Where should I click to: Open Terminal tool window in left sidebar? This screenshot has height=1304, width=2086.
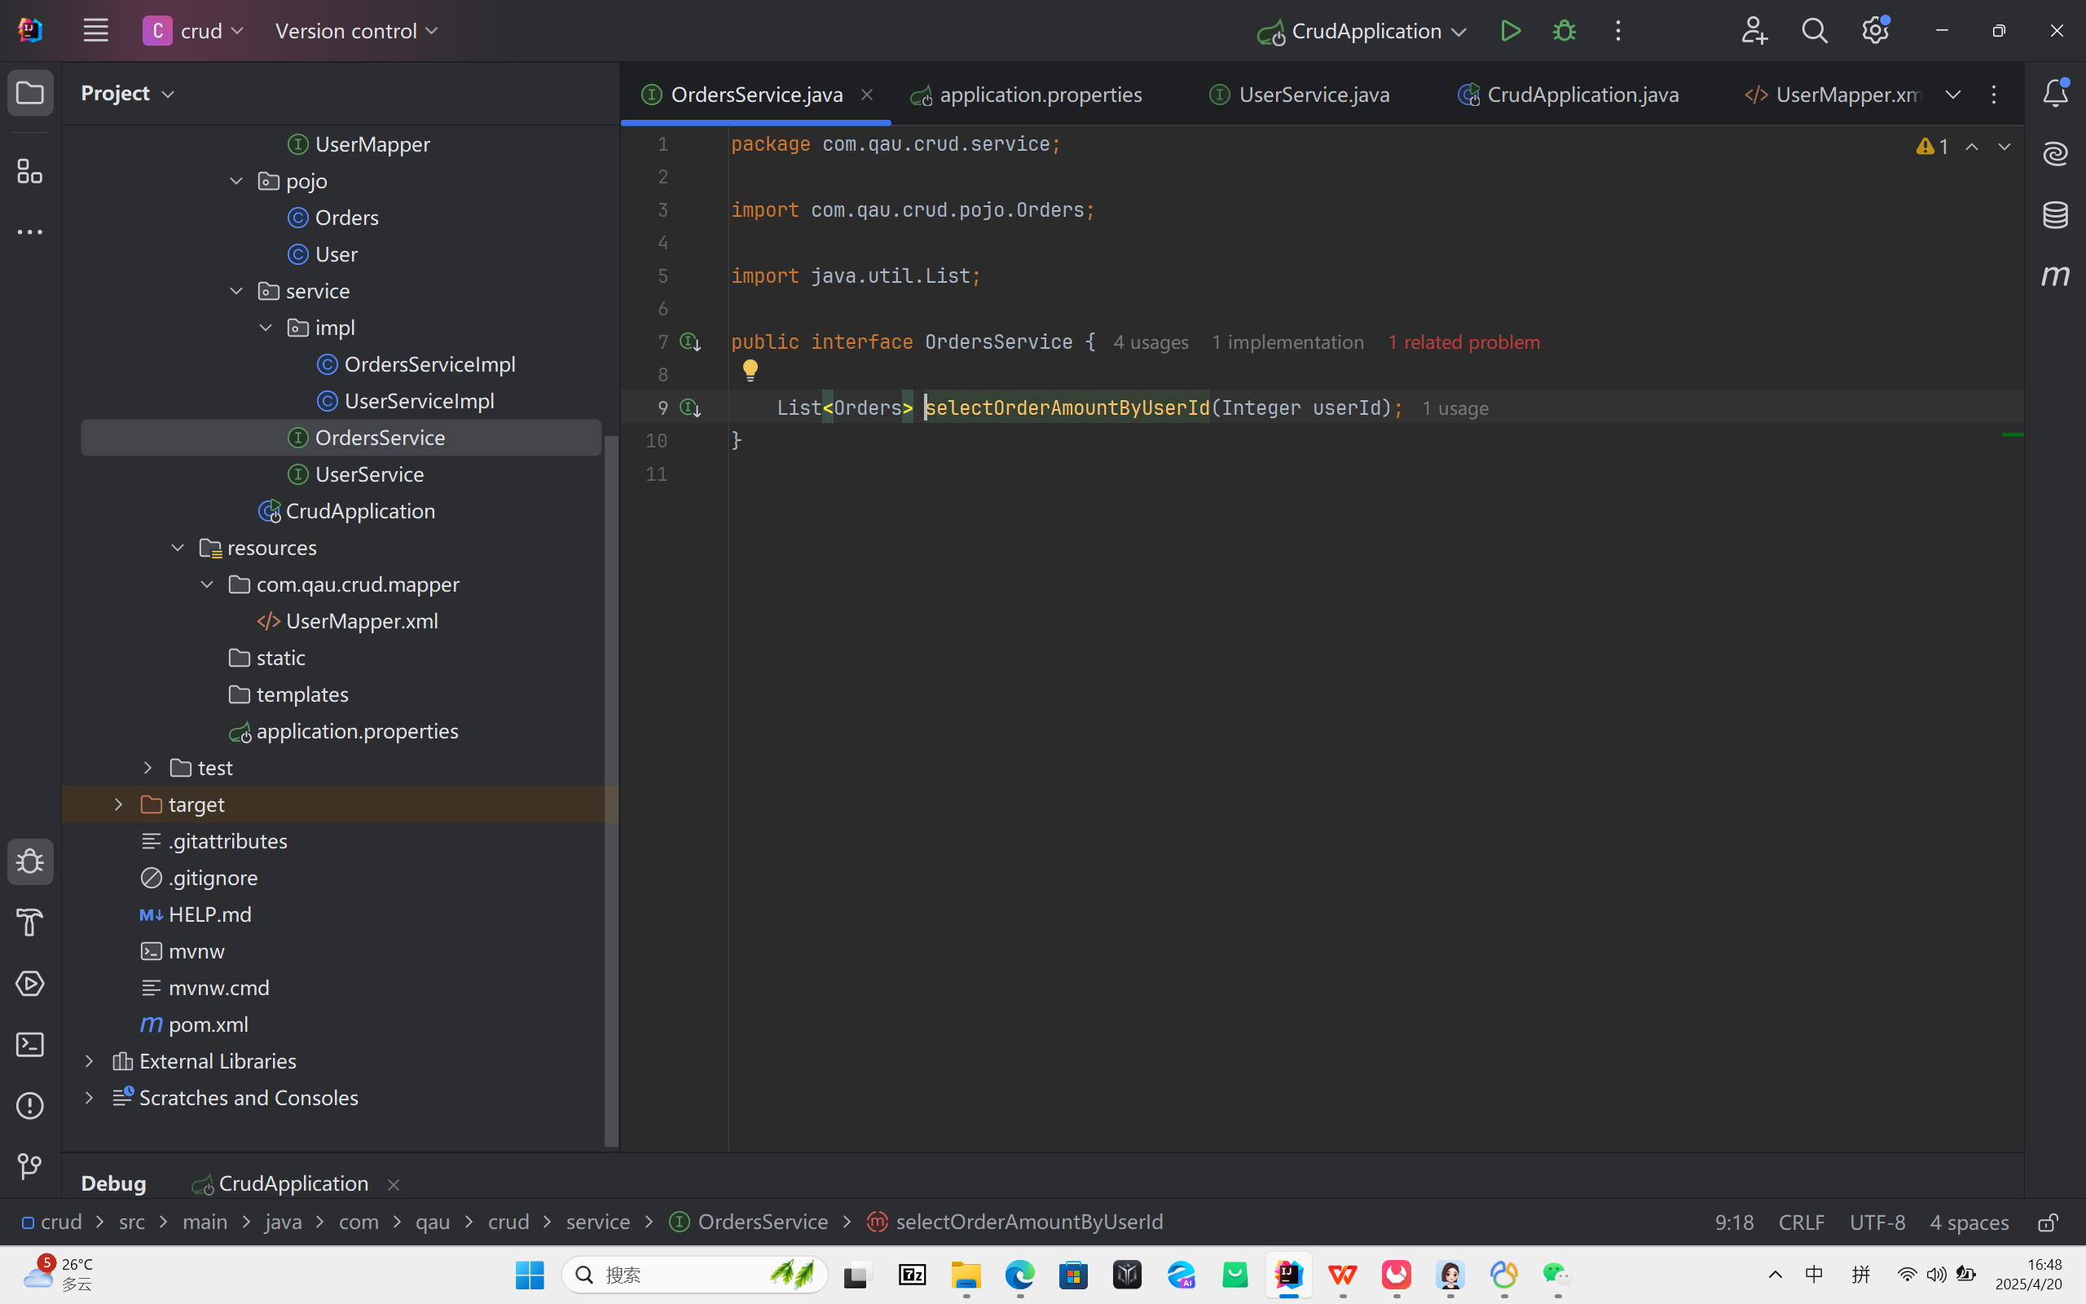[30, 1044]
